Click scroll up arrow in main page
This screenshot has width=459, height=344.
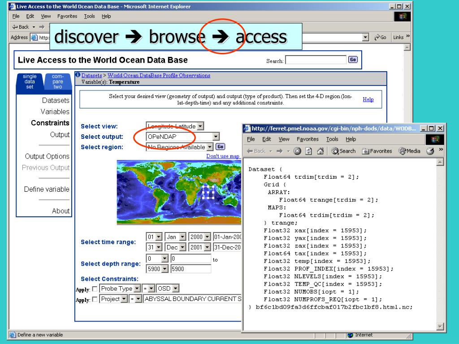[407, 47]
